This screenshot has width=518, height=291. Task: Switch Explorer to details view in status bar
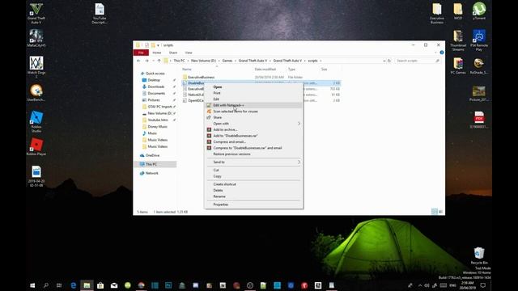(435, 212)
